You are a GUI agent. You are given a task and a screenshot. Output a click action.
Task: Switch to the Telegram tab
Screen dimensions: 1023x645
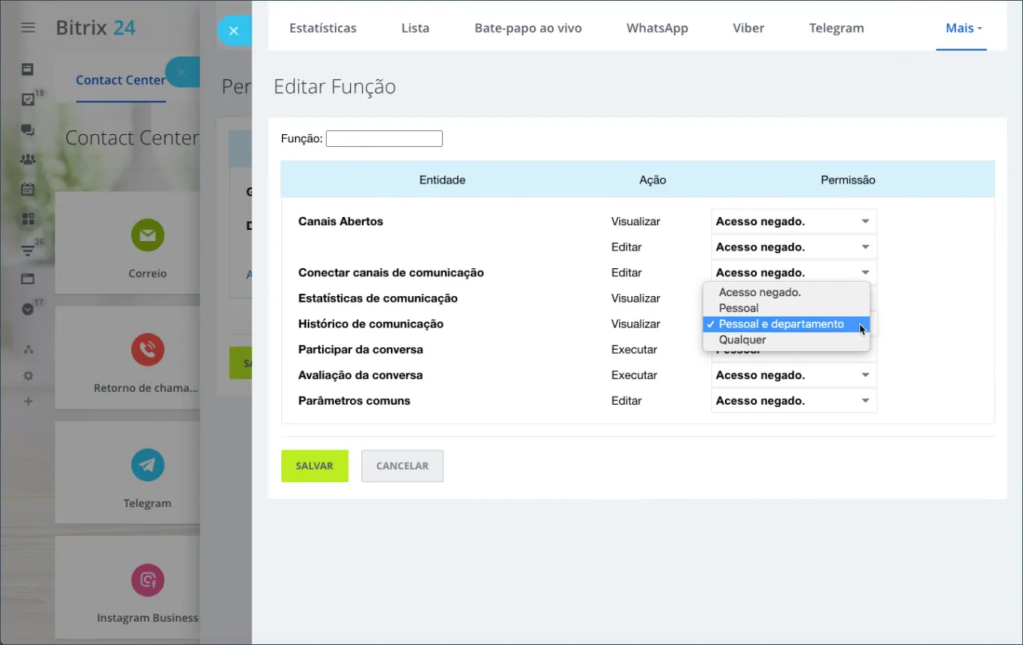tap(837, 28)
